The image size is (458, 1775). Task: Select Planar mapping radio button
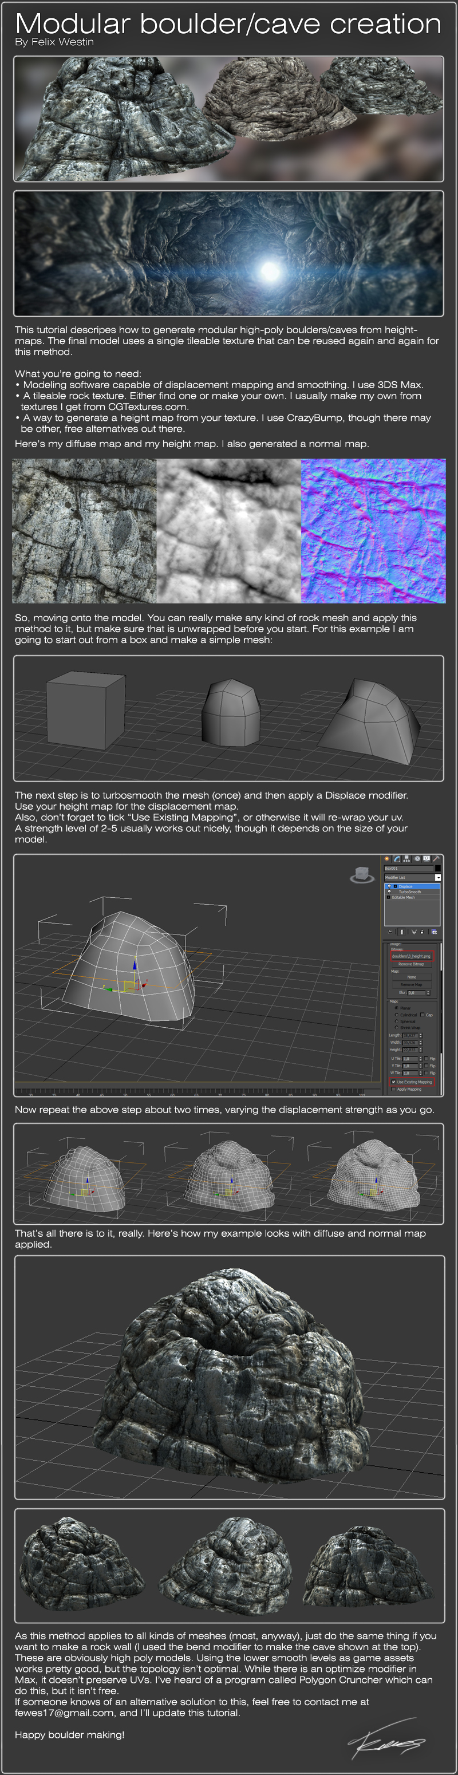tap(397, 1008)
